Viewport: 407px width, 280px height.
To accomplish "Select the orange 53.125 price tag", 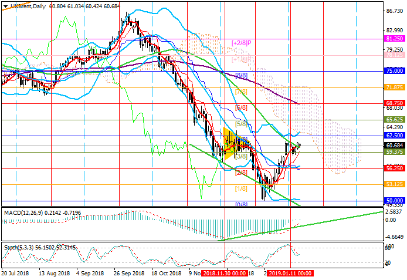I will [x=393, y=184].
